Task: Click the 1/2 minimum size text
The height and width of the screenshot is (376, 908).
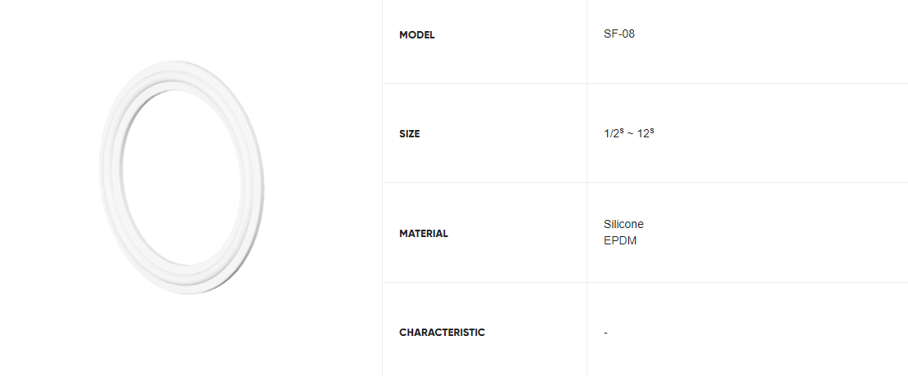Action: (612, 133)
